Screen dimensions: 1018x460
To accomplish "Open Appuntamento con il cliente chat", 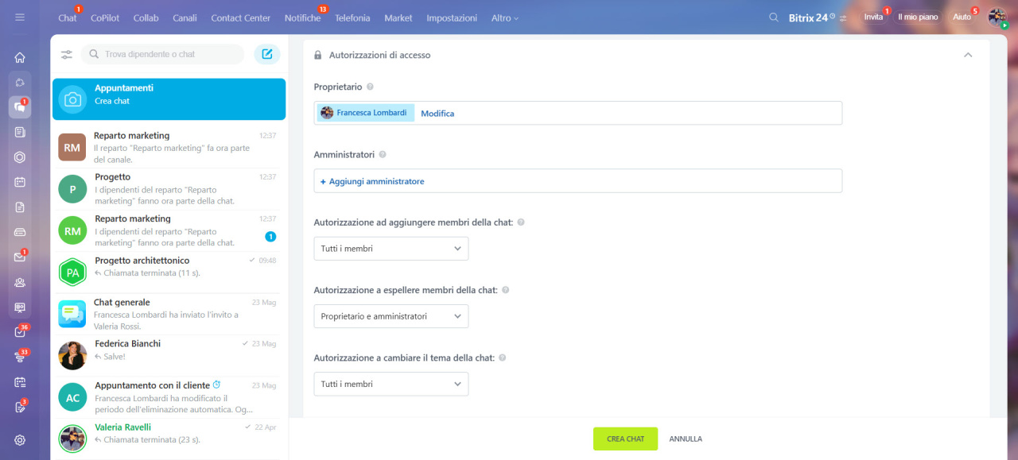I will [x=169, y=397].
